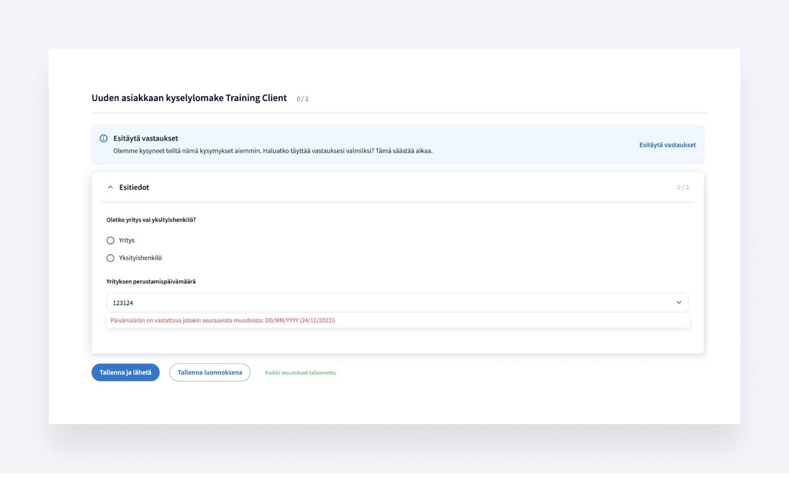The image size is (789, 479).
Task: Select the Yritys radio button
Action: pyautogui.click(x=111, y=241)
